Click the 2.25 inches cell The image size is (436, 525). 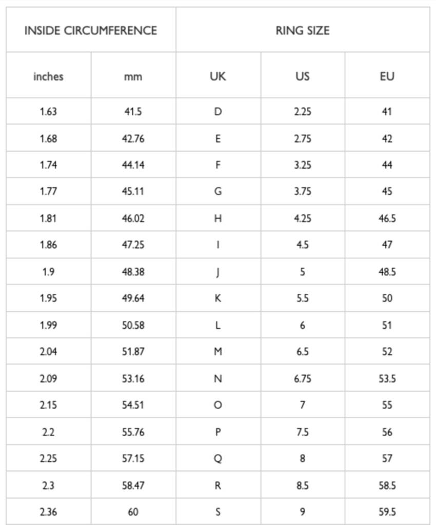tap(48, 458)
